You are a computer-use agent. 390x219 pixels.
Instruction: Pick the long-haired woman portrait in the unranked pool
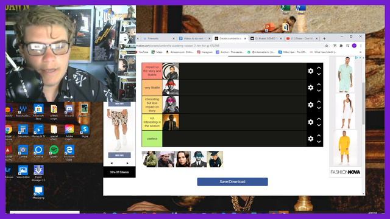click(x=183, y=159)
